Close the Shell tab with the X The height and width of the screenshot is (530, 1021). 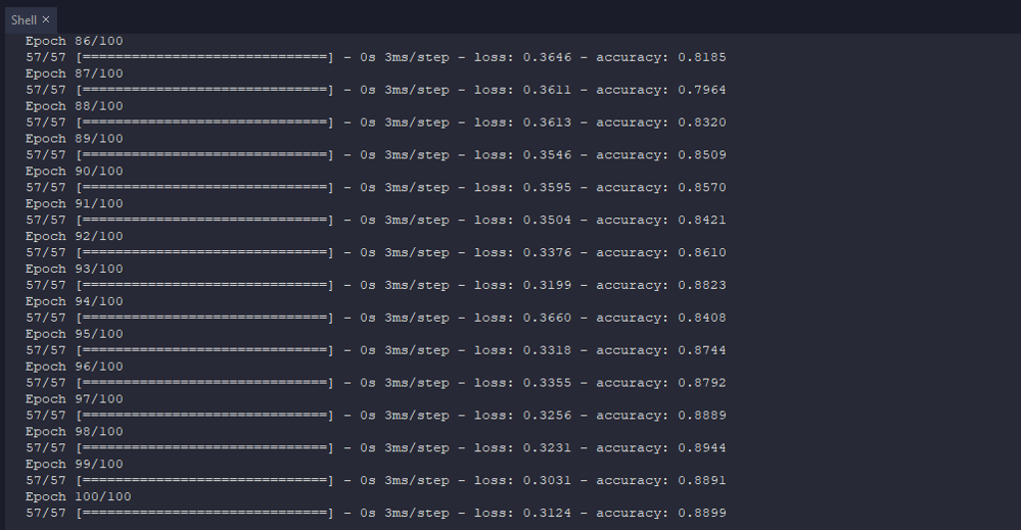[46, 20]
